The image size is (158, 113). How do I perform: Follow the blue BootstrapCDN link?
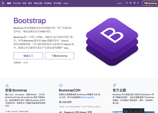point(88,97)
